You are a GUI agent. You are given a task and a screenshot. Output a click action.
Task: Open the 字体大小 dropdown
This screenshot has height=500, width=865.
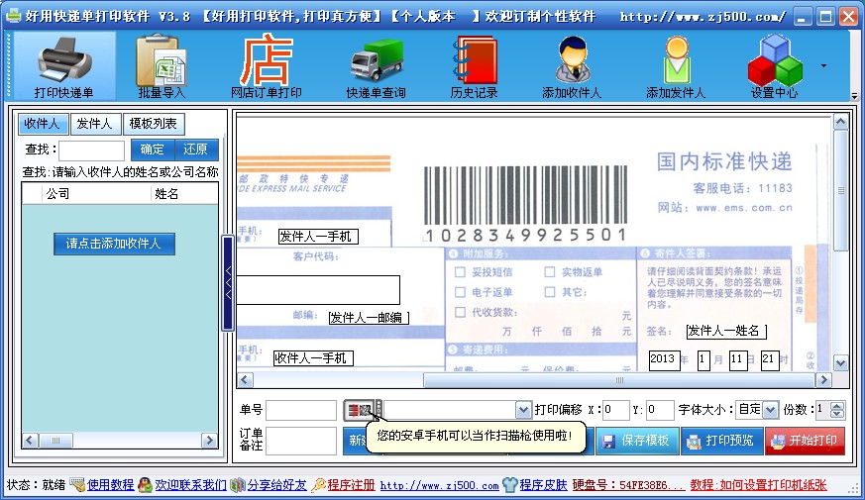pos(770,410)
